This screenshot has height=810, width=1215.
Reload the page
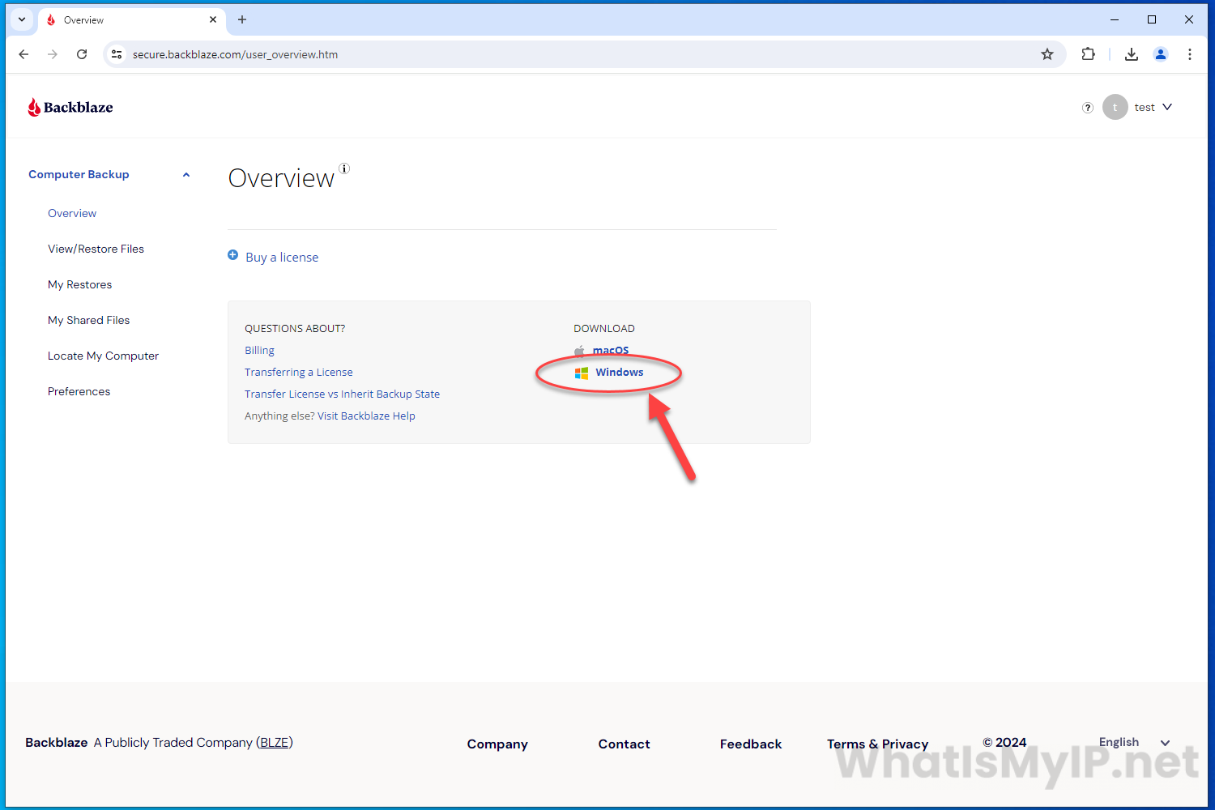coord(82,54)
